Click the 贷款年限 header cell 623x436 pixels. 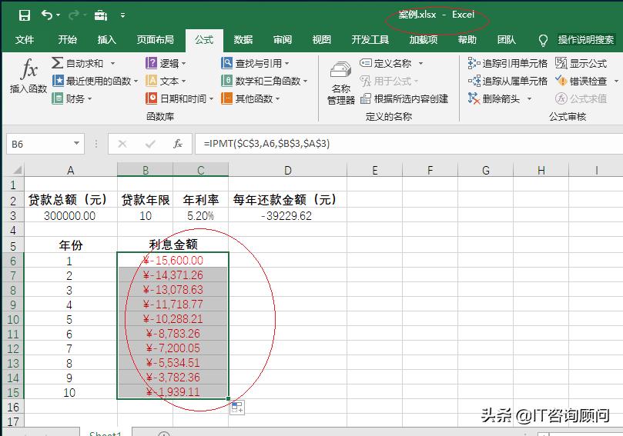pyautogui.click(x=146, y=200)
